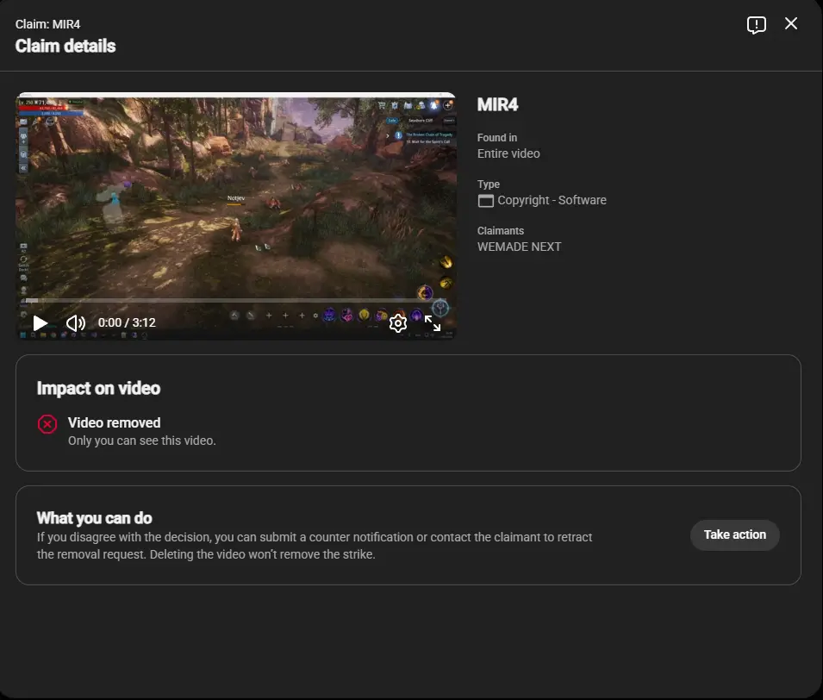Image resolution: width=823 pixels, height=700 pixels.
Task: Expand video preview to fullscreen
Action: pos(433,323)
